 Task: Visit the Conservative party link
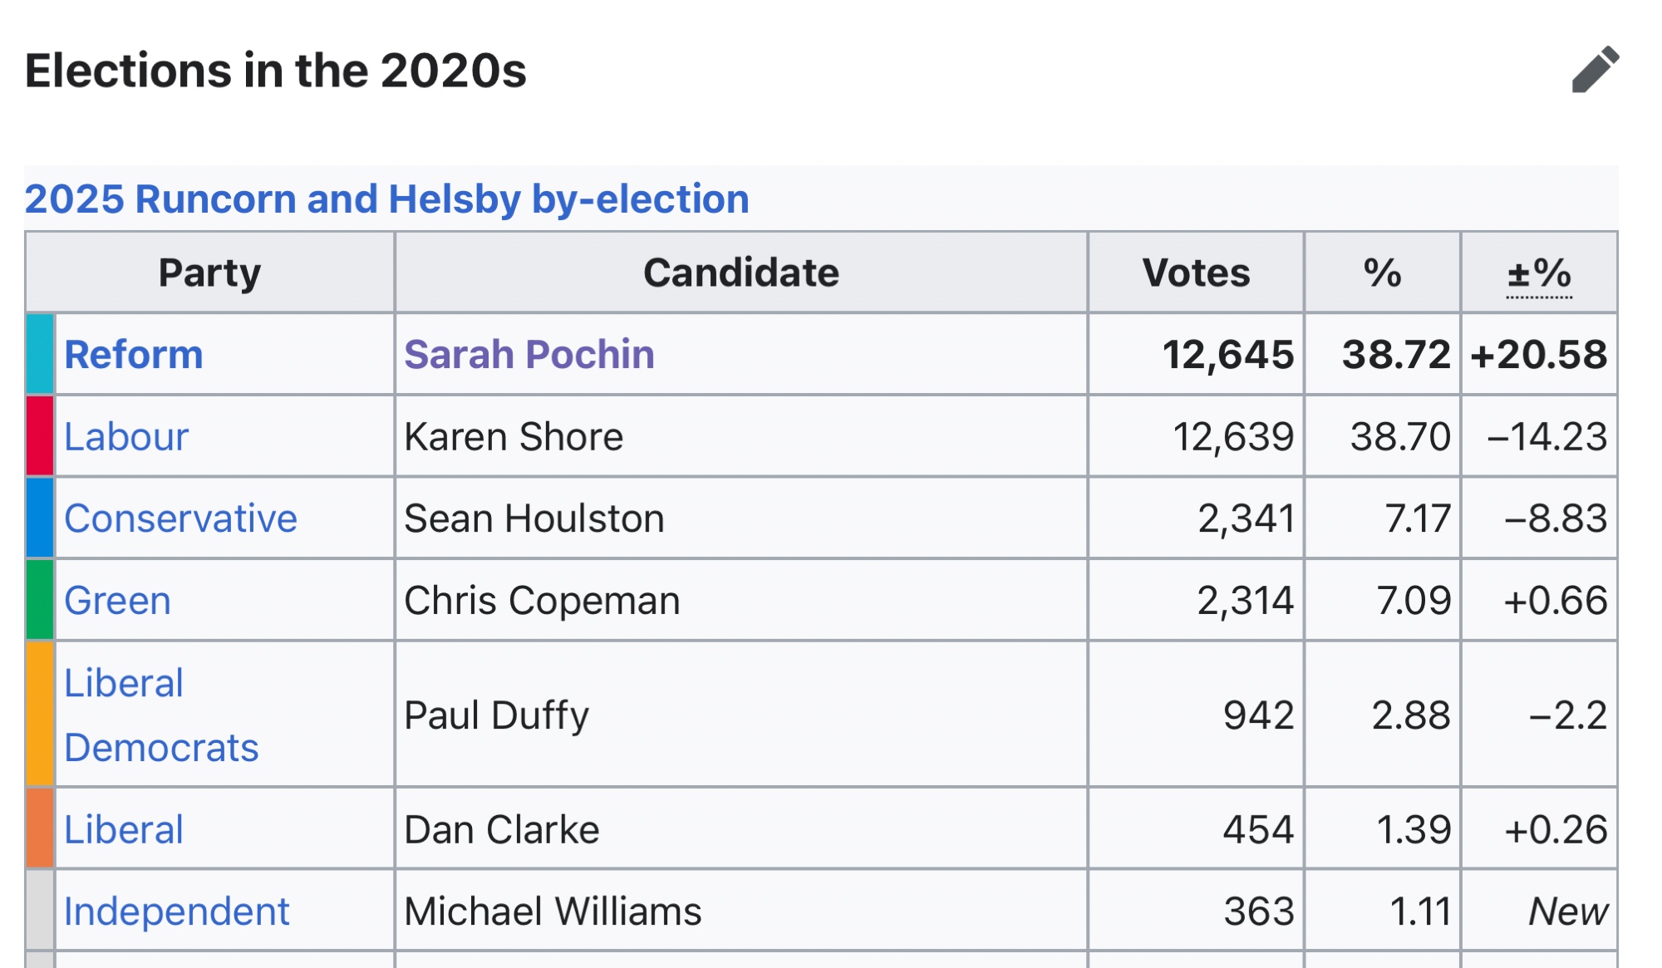tap(180, 518)
